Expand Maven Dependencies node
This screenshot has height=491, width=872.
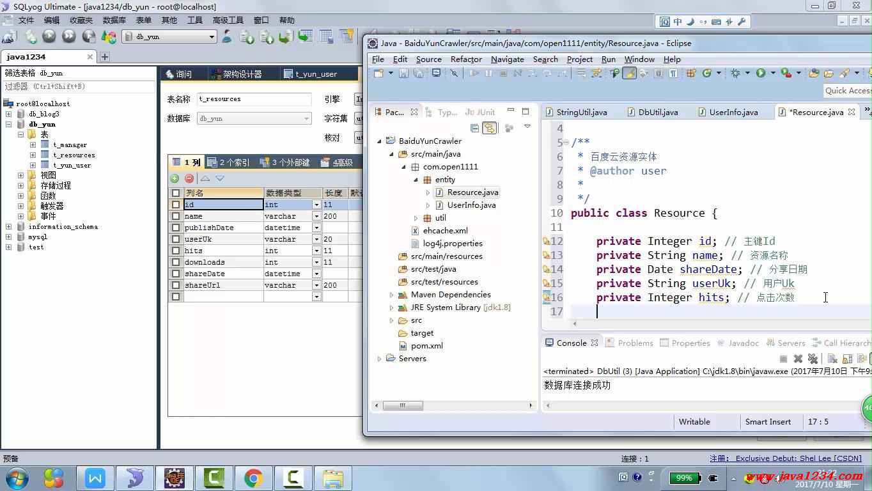[x=392, y=295]
